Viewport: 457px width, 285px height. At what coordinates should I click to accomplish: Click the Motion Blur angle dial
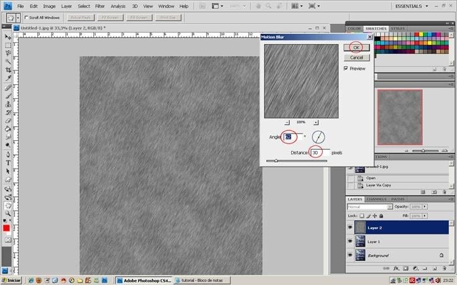318,137
